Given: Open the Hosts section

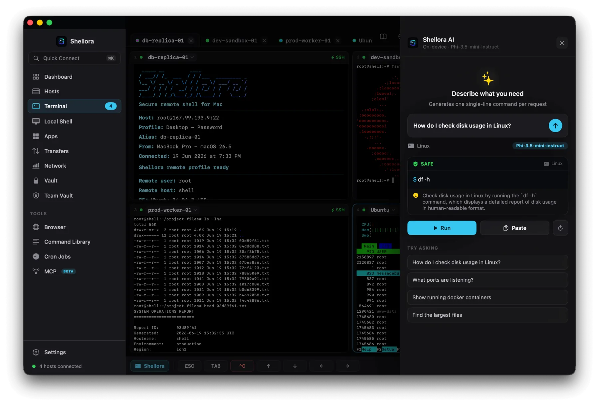Looking at the screenshot, I should click(x=74, y=91).
